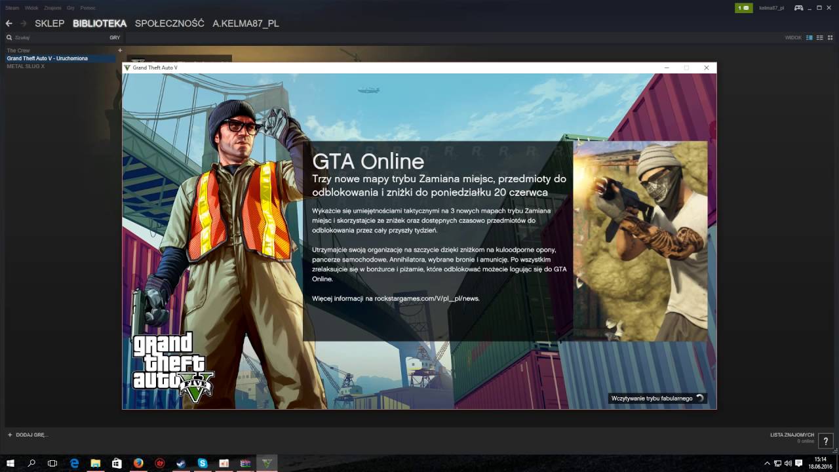The height and width of the screenshot is (472, 839).
Task: Open Firefox from taskbar
Action: tap(138, 463)
